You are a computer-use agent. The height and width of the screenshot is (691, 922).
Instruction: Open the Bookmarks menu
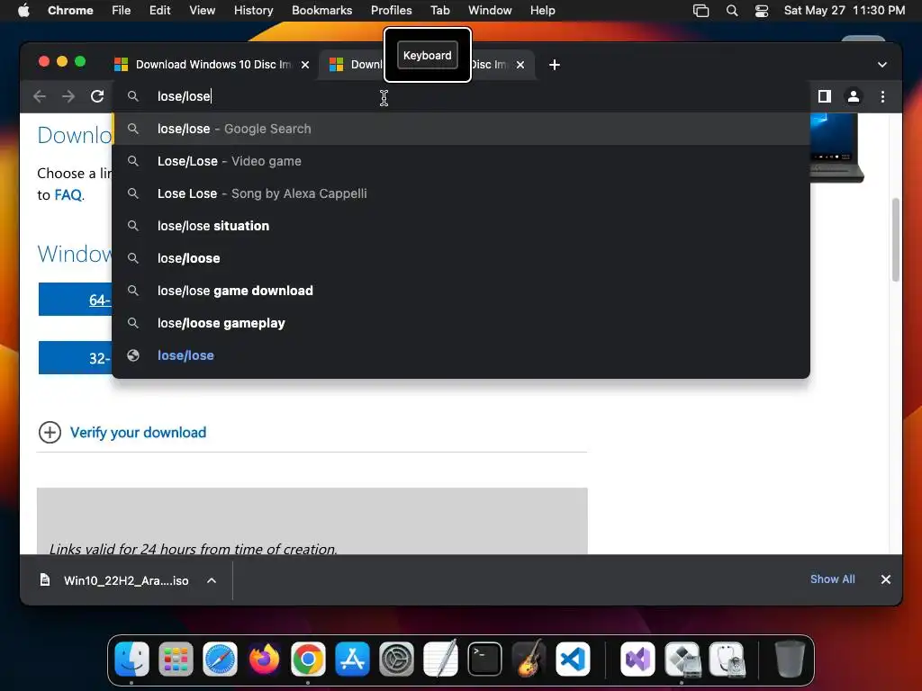tap(321, 11)
